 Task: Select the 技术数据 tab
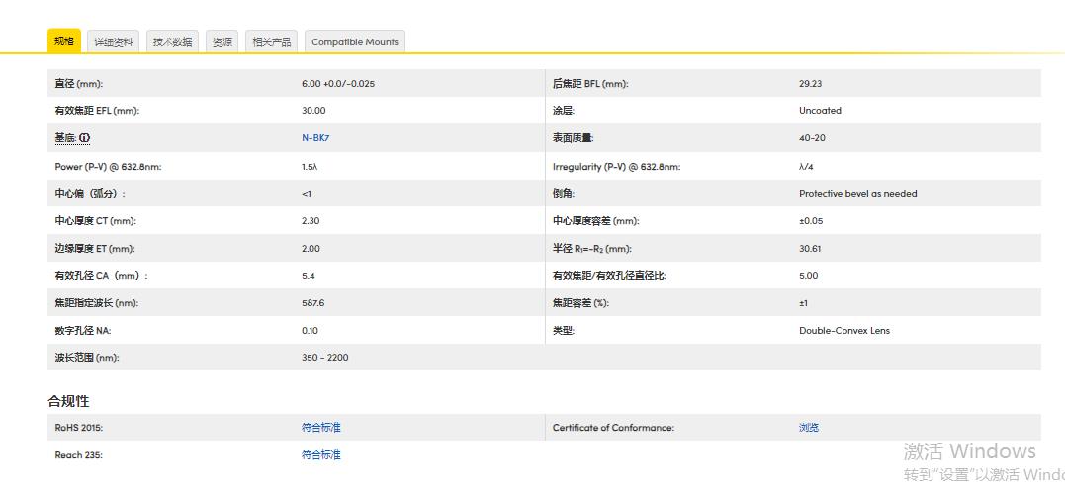pyautogui.click(x=173, y=42)
